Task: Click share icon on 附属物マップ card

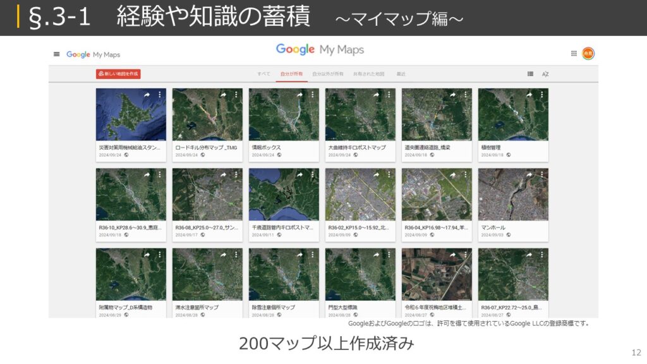Action: pyautogui.click(x=147, y=255)
